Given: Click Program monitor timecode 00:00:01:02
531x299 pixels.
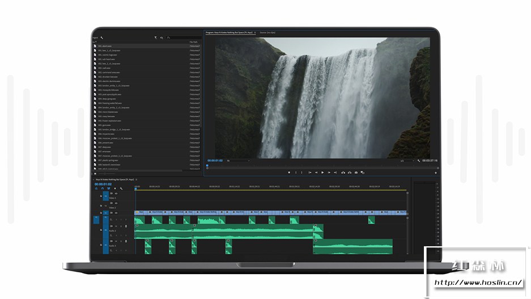Looking at the screenshot, I should pos(215,161).
